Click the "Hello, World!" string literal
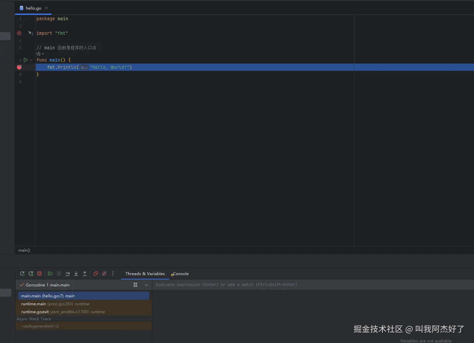This screenshot has width=474, height=343. click(109, 67)
